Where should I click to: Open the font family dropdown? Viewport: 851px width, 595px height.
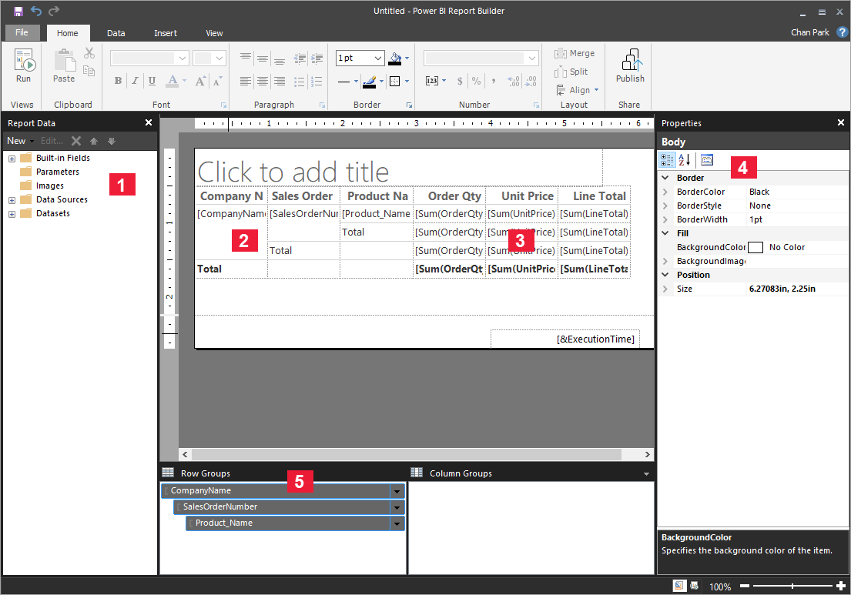(x=183, y=58)
